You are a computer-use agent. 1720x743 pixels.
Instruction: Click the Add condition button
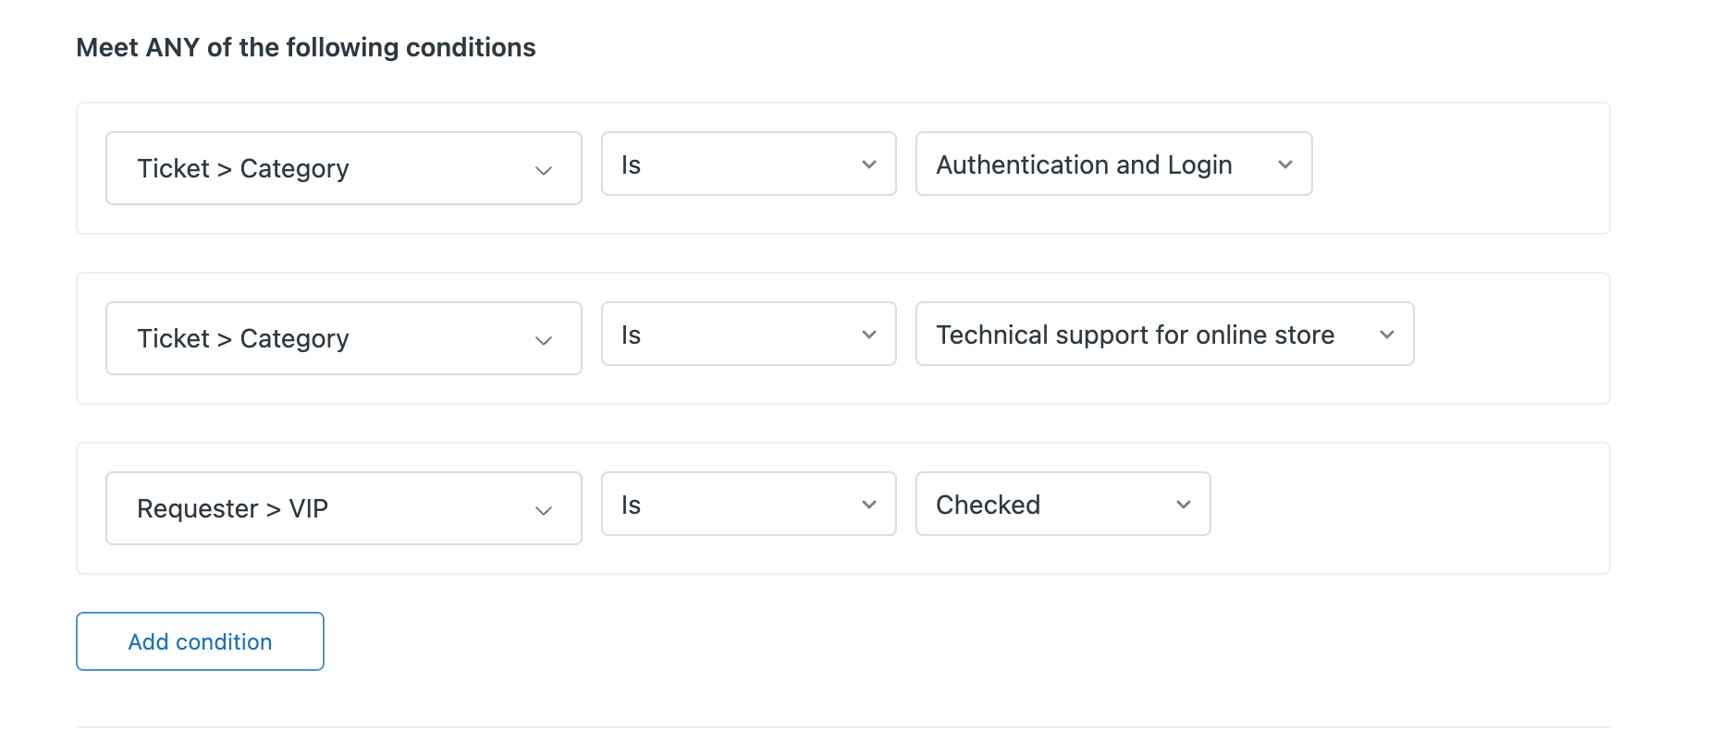pyautogui.click(x=200, y=641)
